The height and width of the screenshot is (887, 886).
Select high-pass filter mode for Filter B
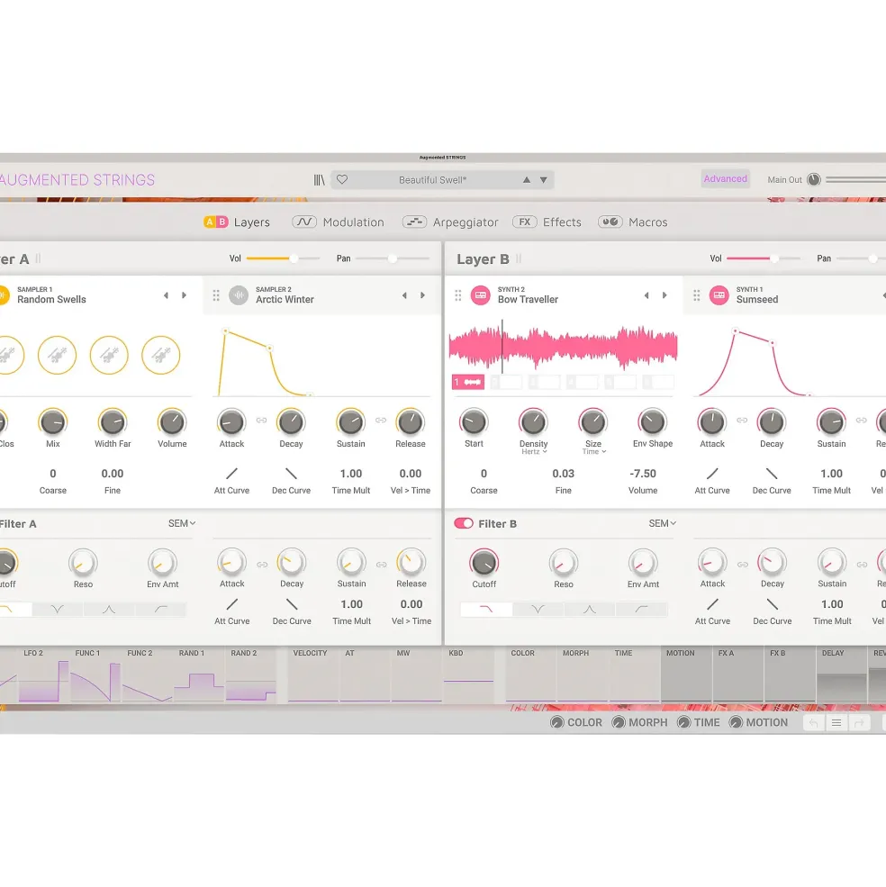[642, 610]
